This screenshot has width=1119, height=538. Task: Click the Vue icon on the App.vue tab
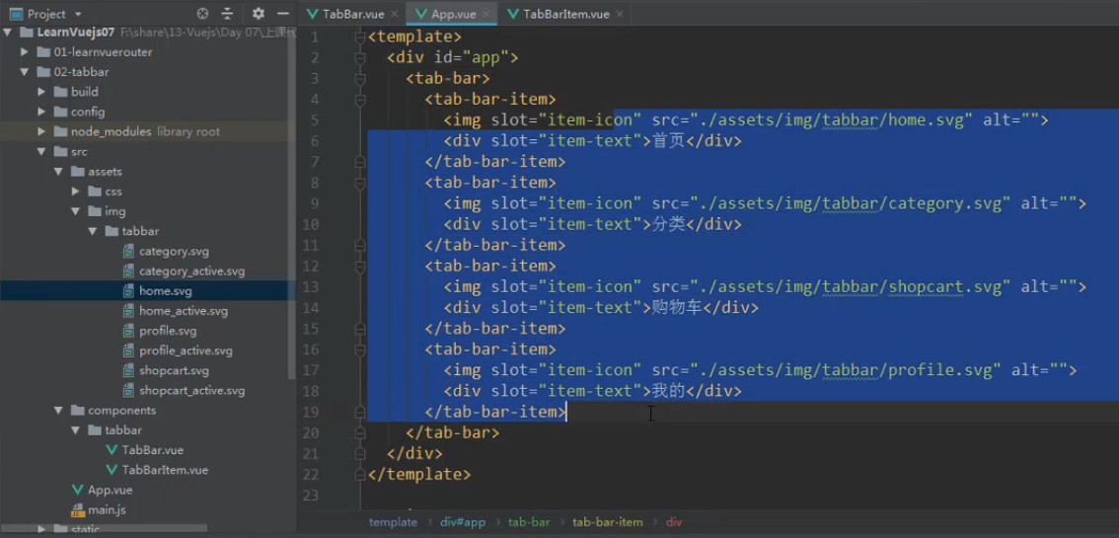421,14
